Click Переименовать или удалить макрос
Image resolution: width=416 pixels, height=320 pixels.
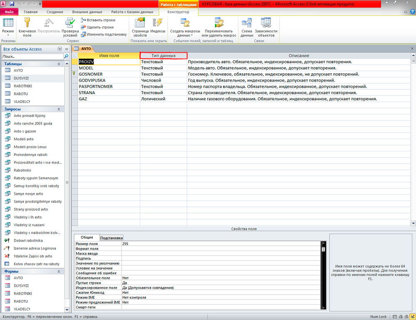pyautogui.click(x=219, y=27)
